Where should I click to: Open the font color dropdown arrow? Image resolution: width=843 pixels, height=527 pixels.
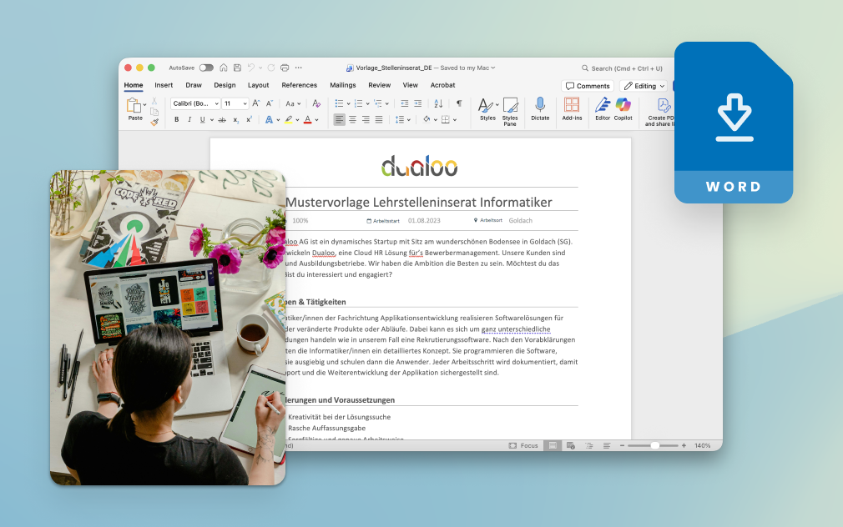pyautogui.click(x=316, y=120)
